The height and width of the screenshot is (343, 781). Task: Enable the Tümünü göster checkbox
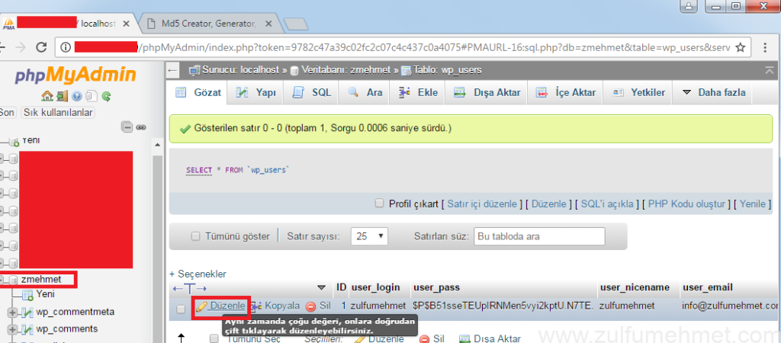196,236
